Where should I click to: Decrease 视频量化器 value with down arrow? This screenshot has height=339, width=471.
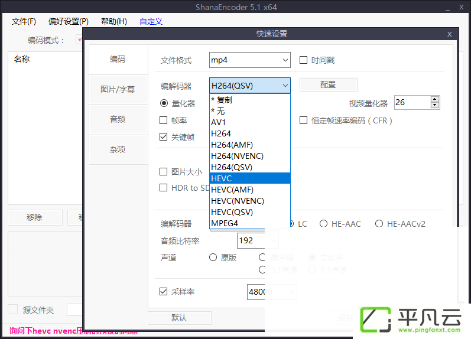point(434,105)
